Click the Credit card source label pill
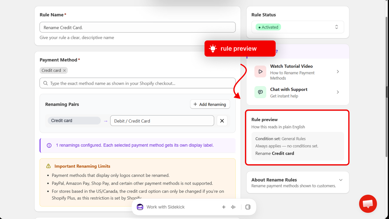The height and width of the screenshot is (219, 389). pos(74,121)
